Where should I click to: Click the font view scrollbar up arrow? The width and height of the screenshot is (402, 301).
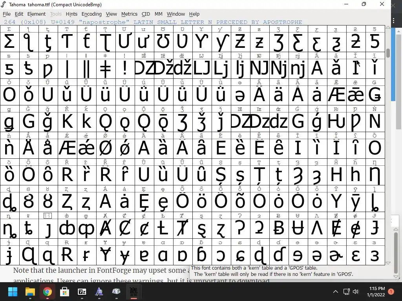click(388, 27)
